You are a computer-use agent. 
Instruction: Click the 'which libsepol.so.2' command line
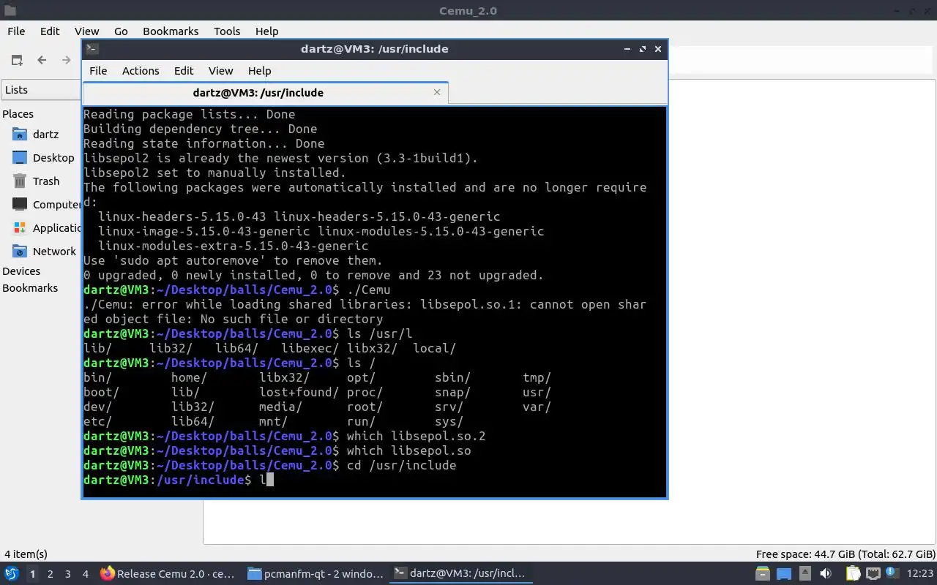pyautogui.click(x=285, y=436)
